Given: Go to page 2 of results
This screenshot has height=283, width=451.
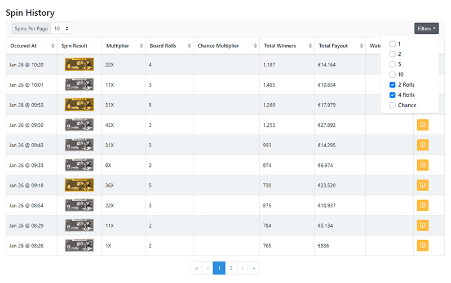Looking at the screenshot, I should (x=231, y=268).
